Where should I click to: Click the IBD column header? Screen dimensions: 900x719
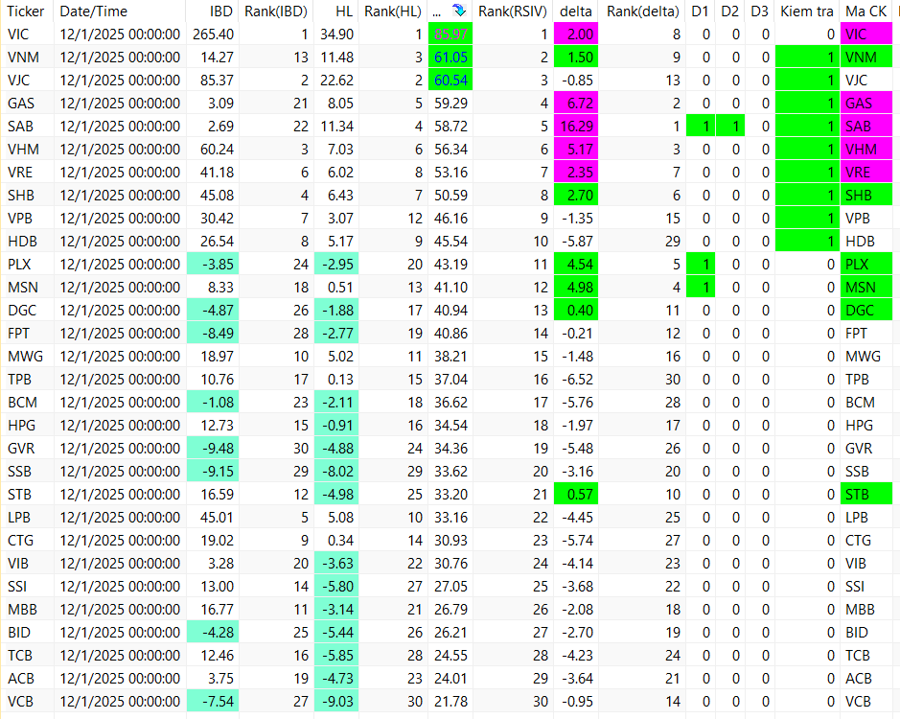tap(221, 11)
